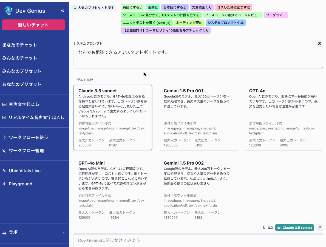Image resolution: width=326 pixels, height=247 pixels.
Task: Select the 要約君 preset
Action: [x=153, y=7]
